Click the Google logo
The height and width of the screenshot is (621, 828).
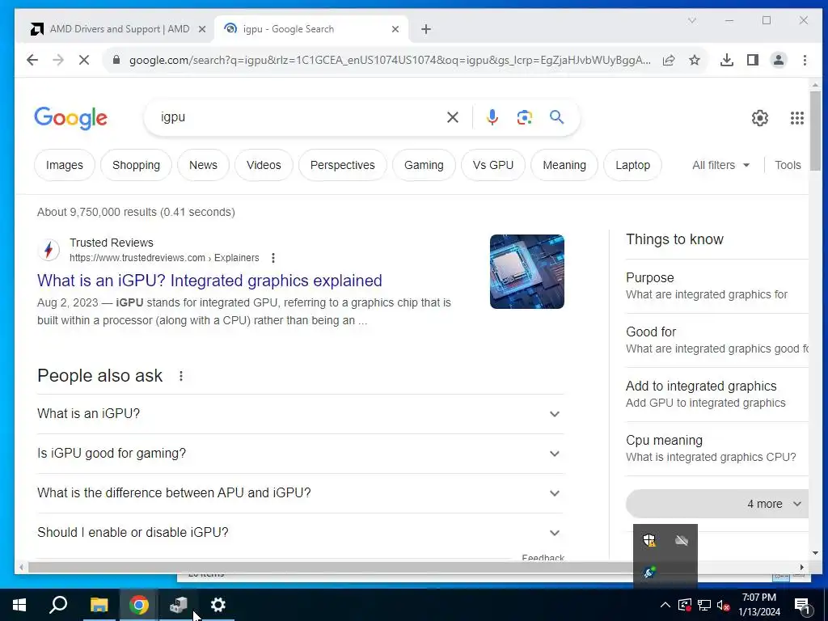click(x=71, y=118)
